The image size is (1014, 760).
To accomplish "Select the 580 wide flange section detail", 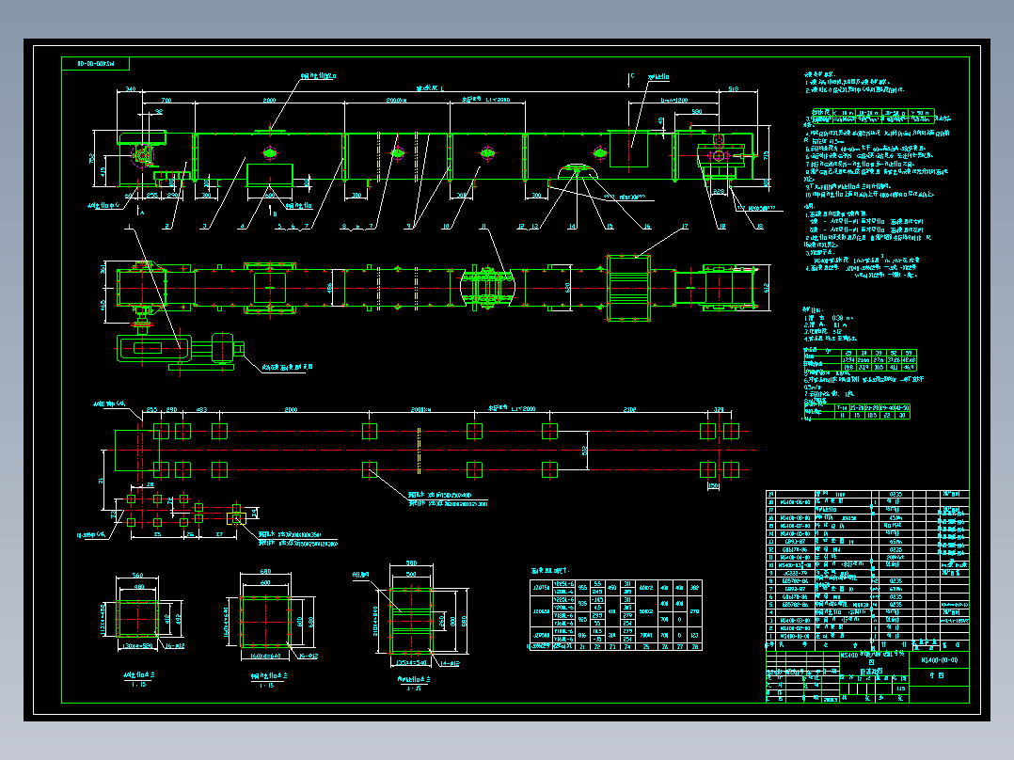I will [411, 620].
